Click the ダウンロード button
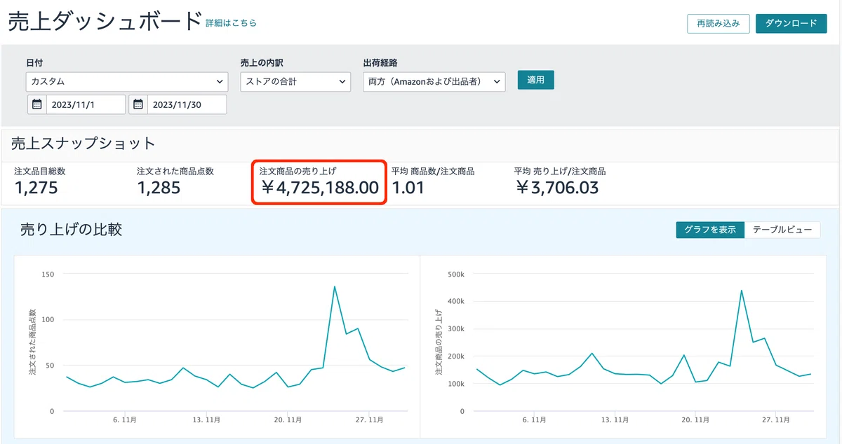This screenshot has height=444, width=842. click(x=791, y=23)
